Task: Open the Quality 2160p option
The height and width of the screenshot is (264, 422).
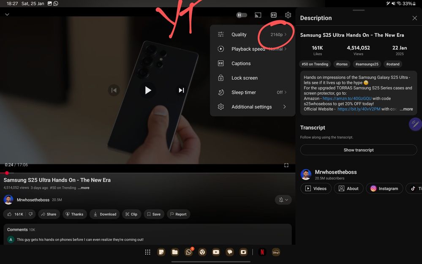Action: point(253,35)
